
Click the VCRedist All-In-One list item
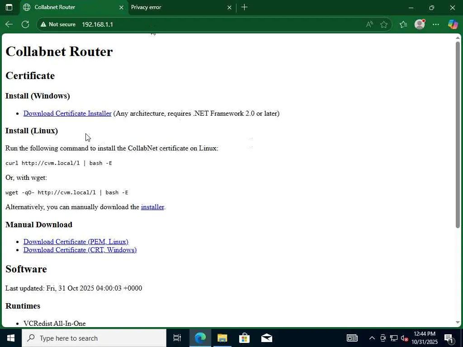55,324
